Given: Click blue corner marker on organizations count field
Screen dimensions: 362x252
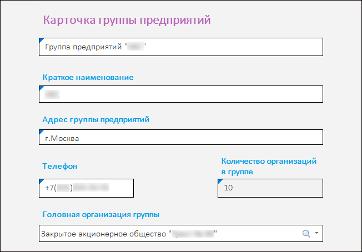Looking at the screenshot, I should pyautogui.click(x=219, y=181).
